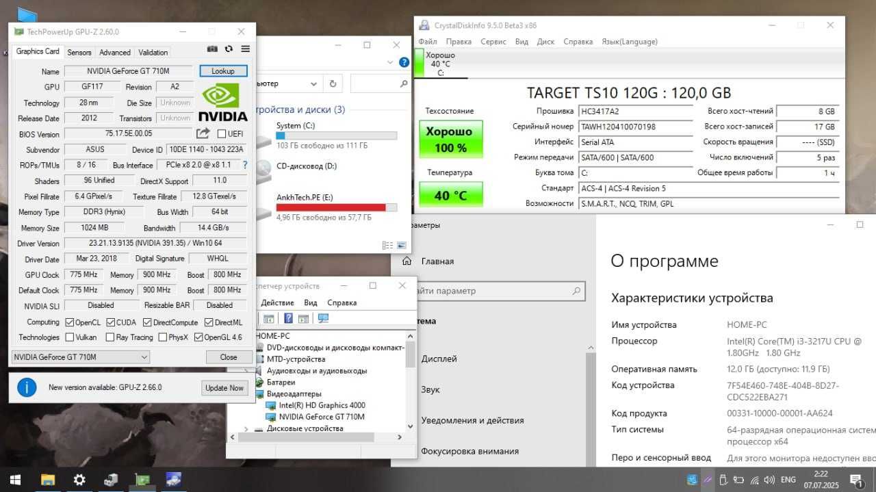
Task: Click Update Now button
Action: pos(224,388)
